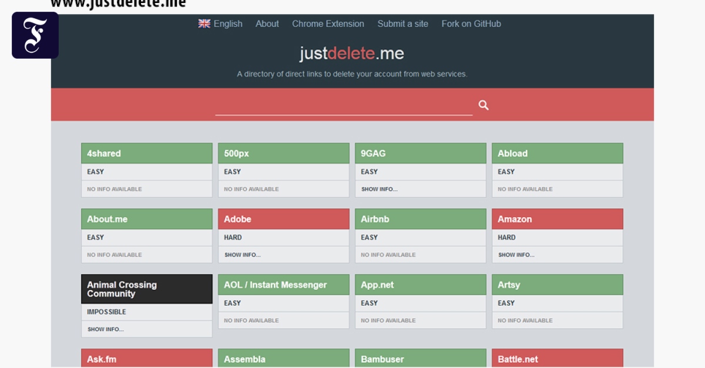Click the Submit a site link
The image size is (705, 368).
[x=402, y=24]
